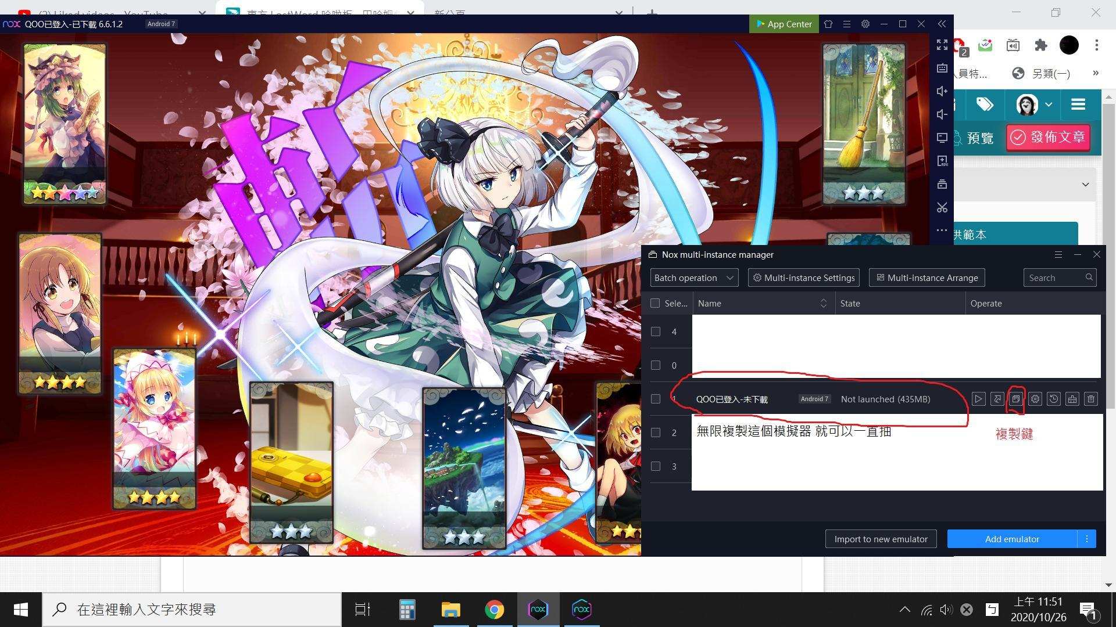The image size is (1116, 627).
Task: Open Multi-instance Settings
Action: 804,278
